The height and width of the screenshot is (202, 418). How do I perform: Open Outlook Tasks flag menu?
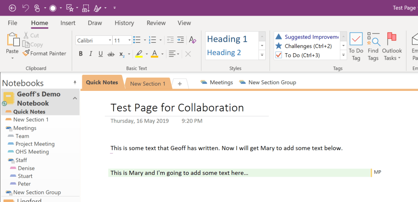[x=392, y=46]
